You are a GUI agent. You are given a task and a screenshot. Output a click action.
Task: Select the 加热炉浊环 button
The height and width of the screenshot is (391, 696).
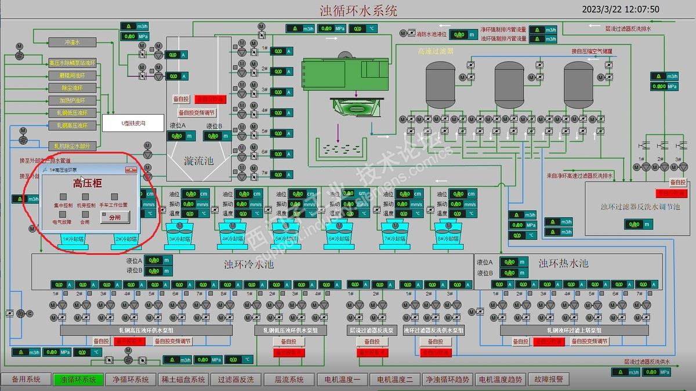point(72,101)
